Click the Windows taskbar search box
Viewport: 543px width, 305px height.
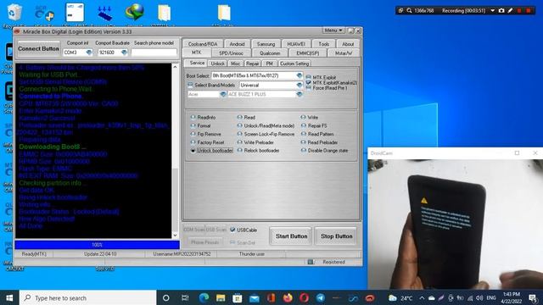88,297
